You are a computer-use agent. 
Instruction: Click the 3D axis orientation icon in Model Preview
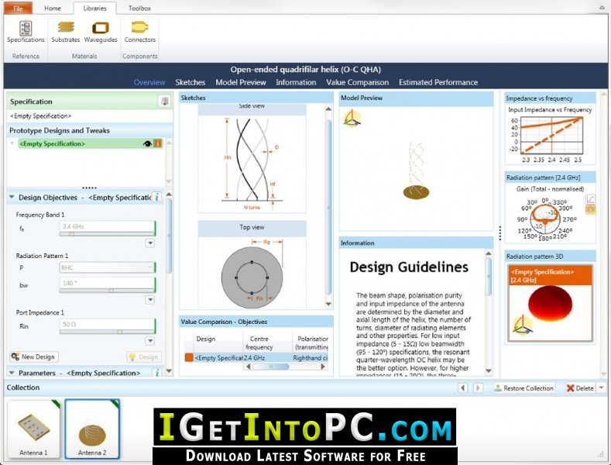point(352,119)
